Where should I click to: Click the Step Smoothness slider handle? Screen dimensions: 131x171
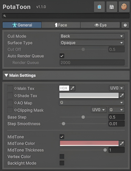coord(64,124)
